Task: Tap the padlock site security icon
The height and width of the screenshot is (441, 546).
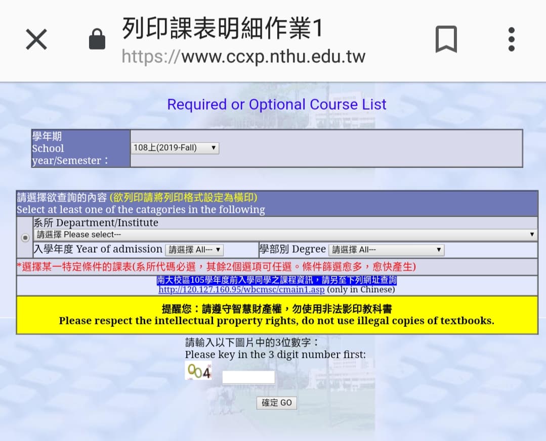Action: point(97,38)
